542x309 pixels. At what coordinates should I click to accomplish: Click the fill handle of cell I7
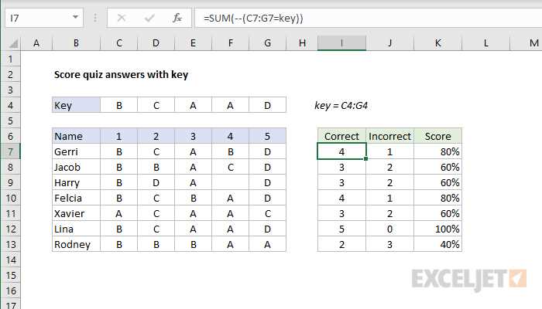click(365, 158)
